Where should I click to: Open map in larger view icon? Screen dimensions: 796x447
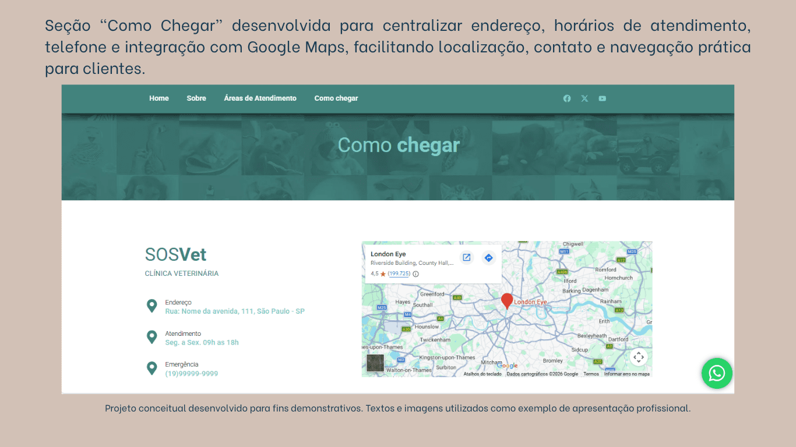coord(467,257)
